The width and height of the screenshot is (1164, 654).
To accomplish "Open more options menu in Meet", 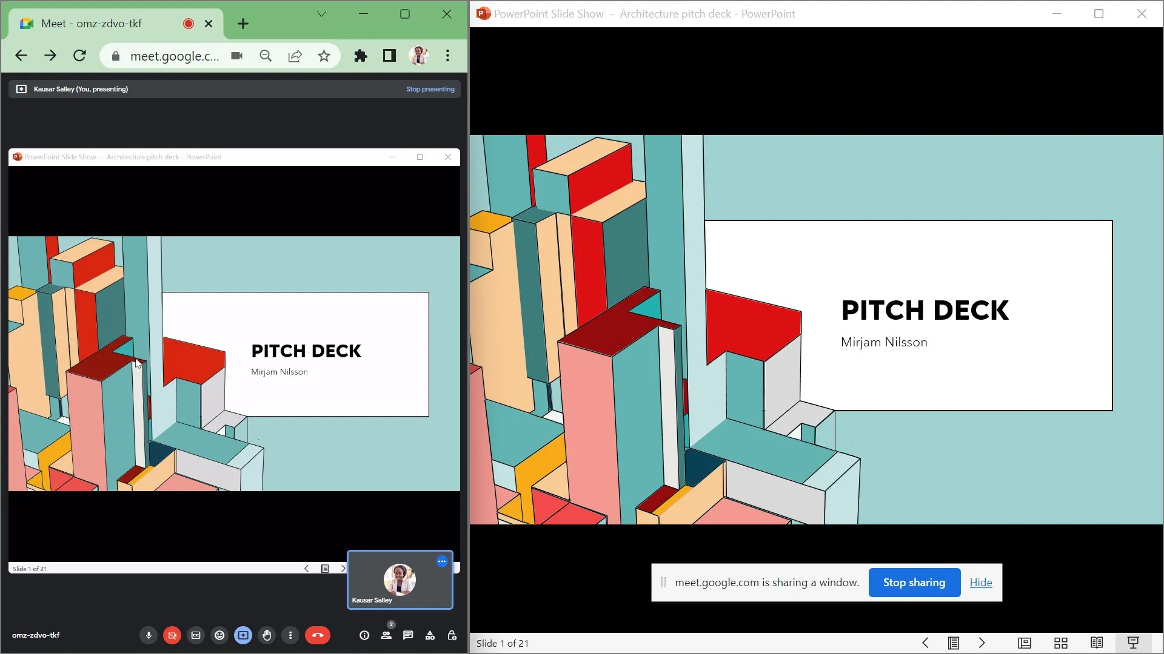I will (x=290, y=635).
